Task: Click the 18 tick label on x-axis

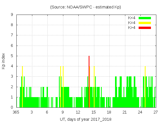Action: click(109, 112)
